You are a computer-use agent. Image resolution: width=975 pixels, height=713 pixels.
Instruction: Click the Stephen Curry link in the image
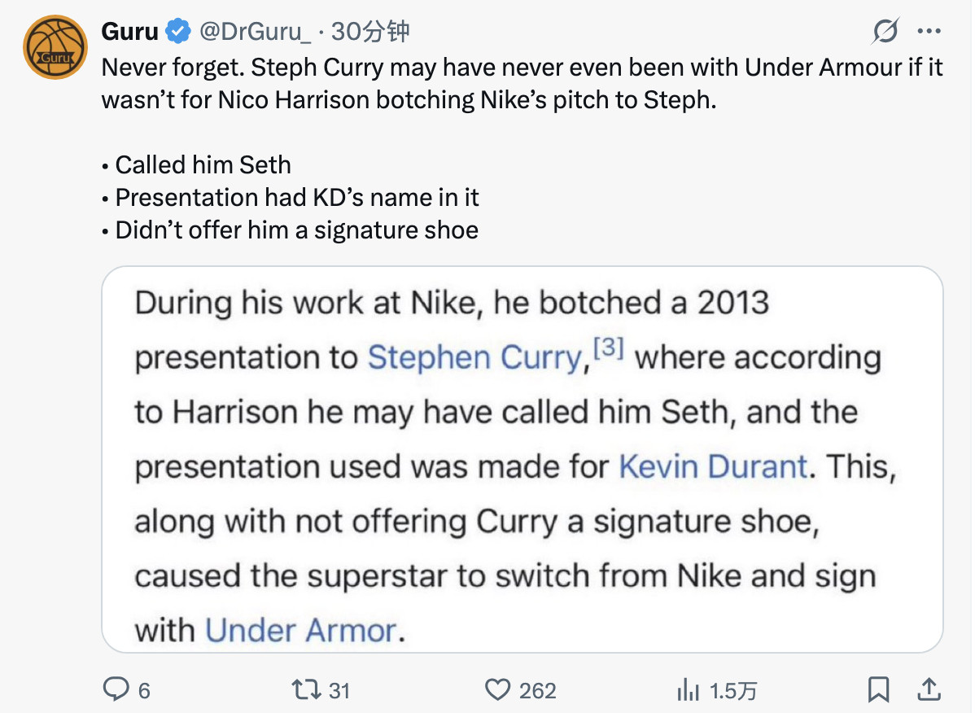pyautogui.click(x=474, y=358)
